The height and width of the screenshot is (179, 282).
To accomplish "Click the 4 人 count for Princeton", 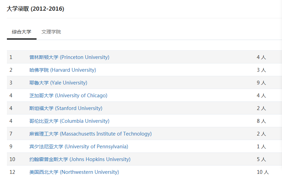I will tap(261, 57).
